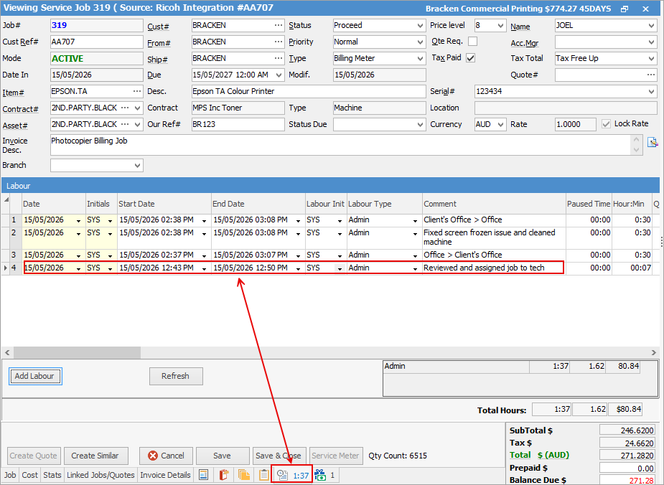Click the ellipsis lookup in the From# field
This screenshot has height=485, width=664.
tap(279, 42)
